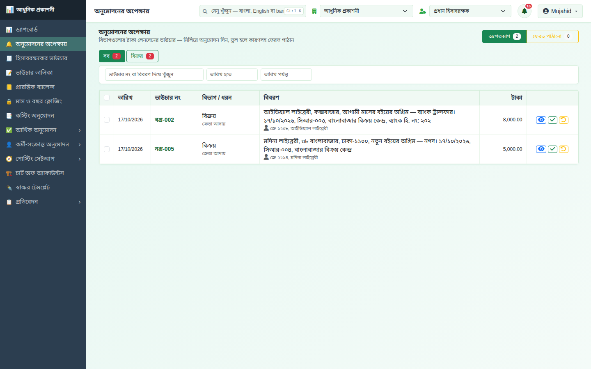
Task: Open হিসাবরক্ষকের ভাউচার in the sidebar
Action: click(43, 58)
